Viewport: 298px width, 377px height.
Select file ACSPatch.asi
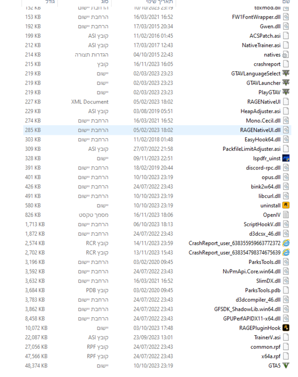pos(265,36)
